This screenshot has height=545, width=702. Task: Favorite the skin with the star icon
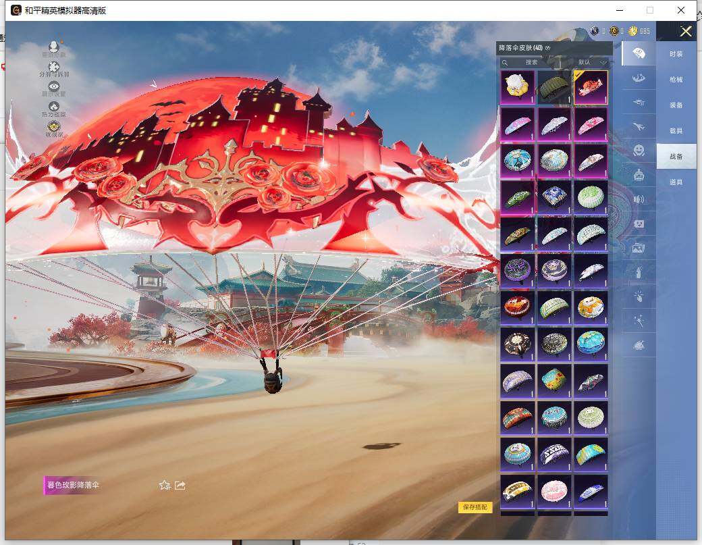coord(164,485)
